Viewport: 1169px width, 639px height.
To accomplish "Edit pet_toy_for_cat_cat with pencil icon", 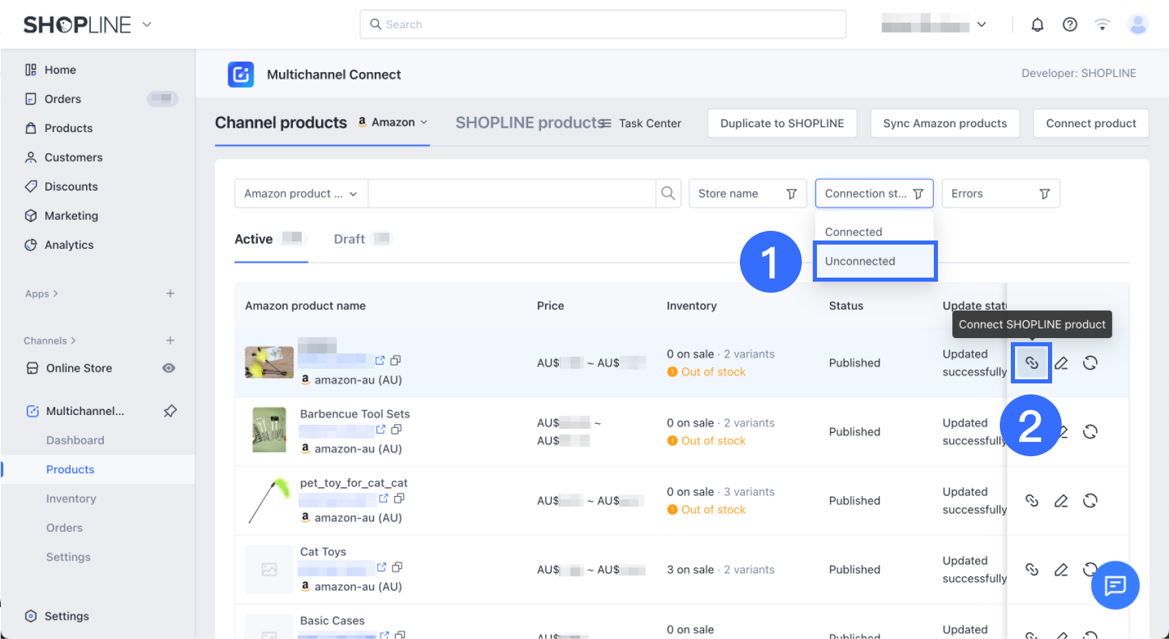I will point(1061,500).
